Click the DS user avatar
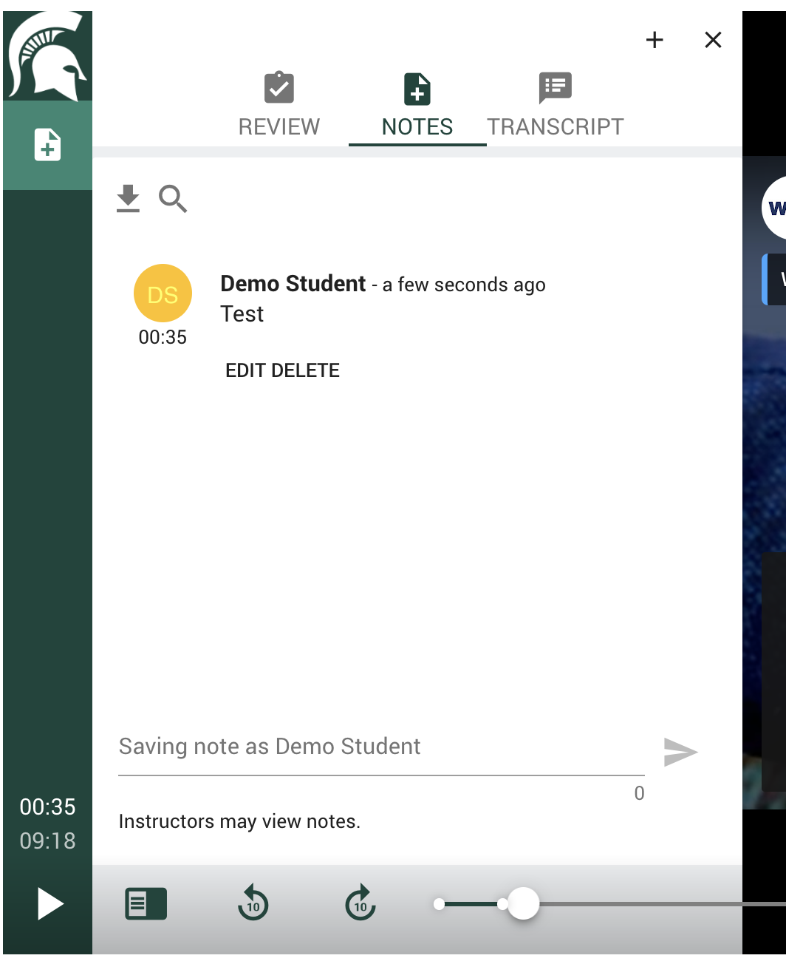 tap(163, 293)
